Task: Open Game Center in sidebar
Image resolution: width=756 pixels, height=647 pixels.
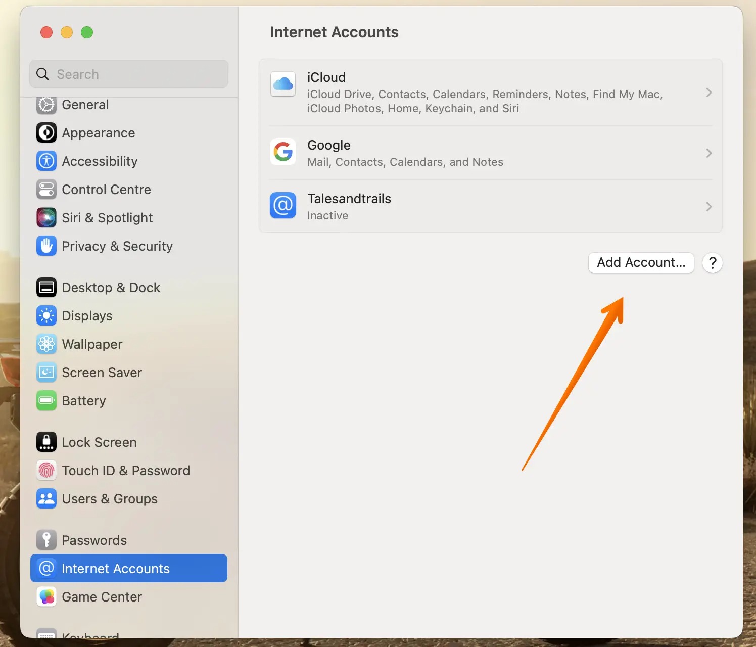Action: [x=102, y=597]
